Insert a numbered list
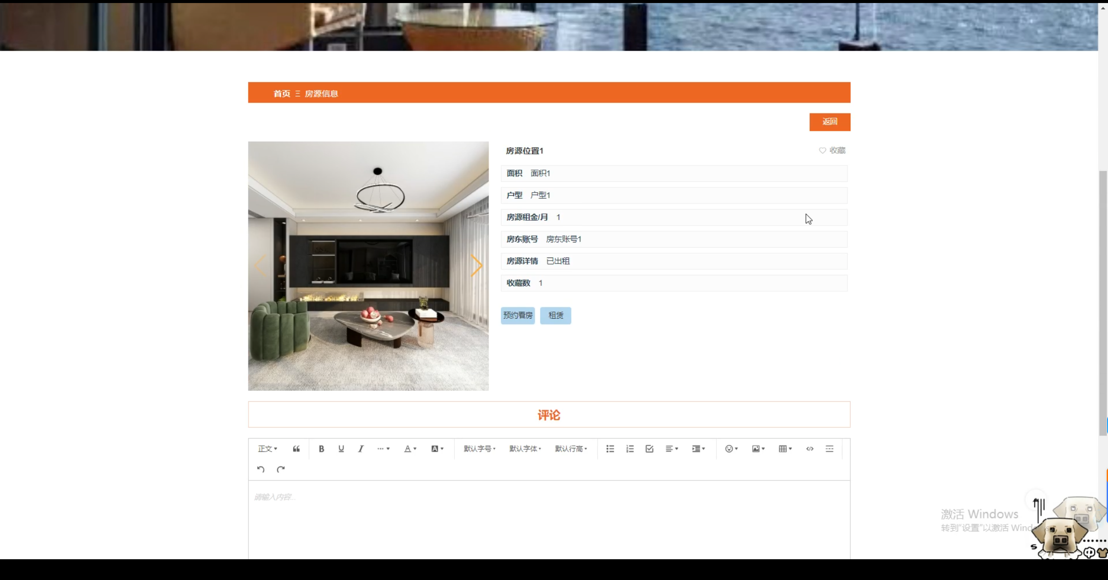 point(630,449)
